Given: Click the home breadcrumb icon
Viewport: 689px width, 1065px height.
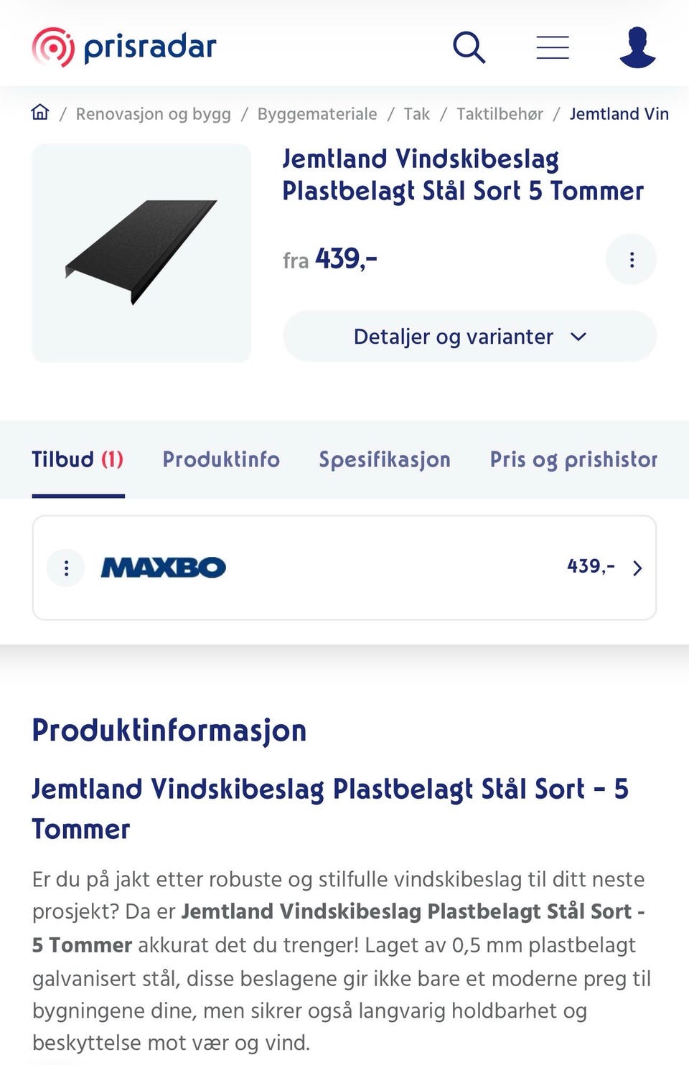Looking at the screenshot, I should tap(40, 113).
